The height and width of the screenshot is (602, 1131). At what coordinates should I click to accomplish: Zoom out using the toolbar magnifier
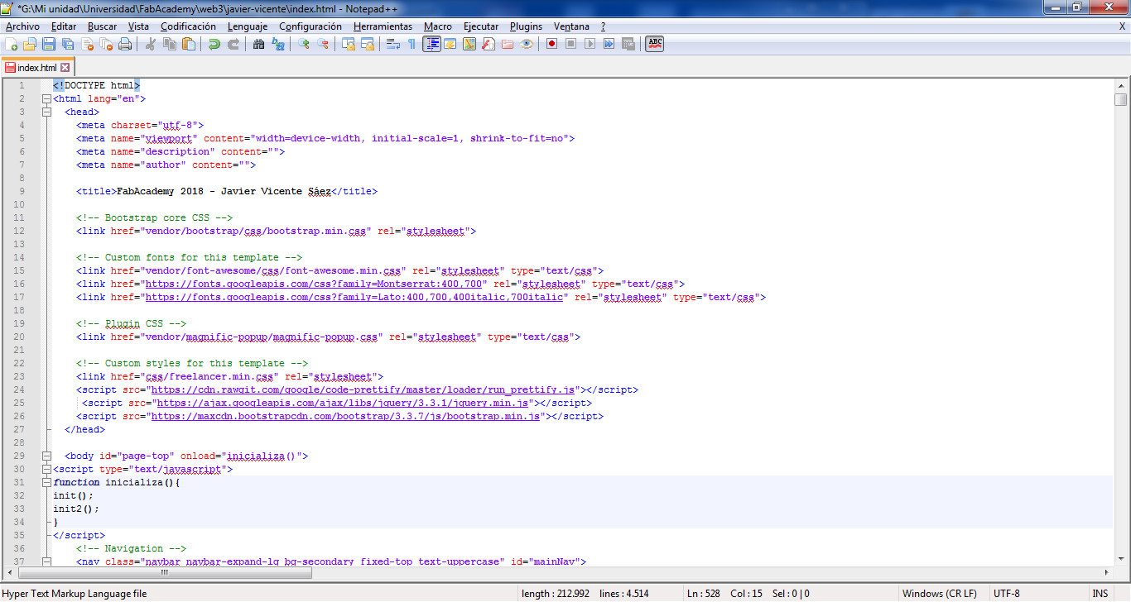pyautogui.click(x=323, y=44)
